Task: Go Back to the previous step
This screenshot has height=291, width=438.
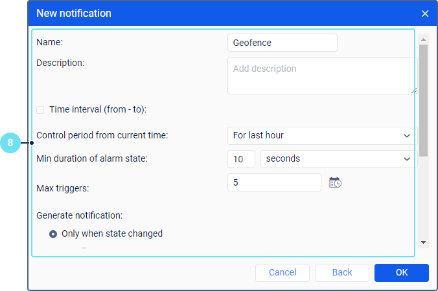Action: tap(342, 273)
